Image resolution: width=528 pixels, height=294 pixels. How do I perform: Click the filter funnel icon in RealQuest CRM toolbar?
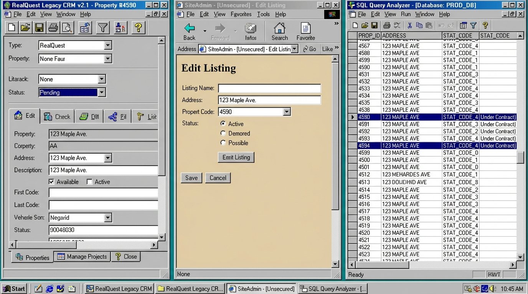(103, 28)
